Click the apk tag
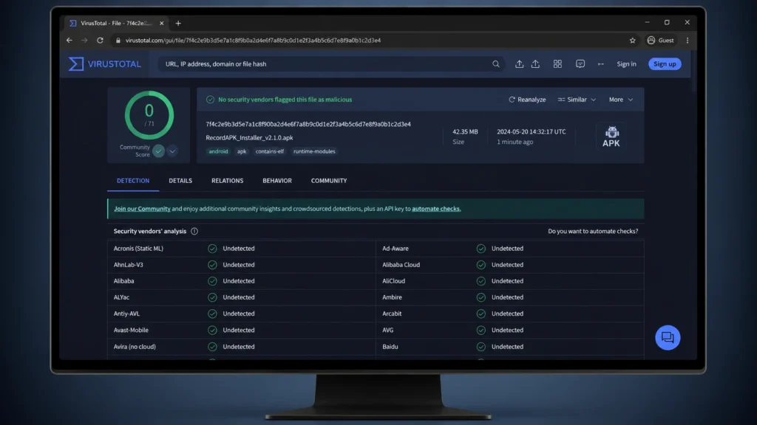The height and width of the screenshot is (425, 757). coord(242,151)
